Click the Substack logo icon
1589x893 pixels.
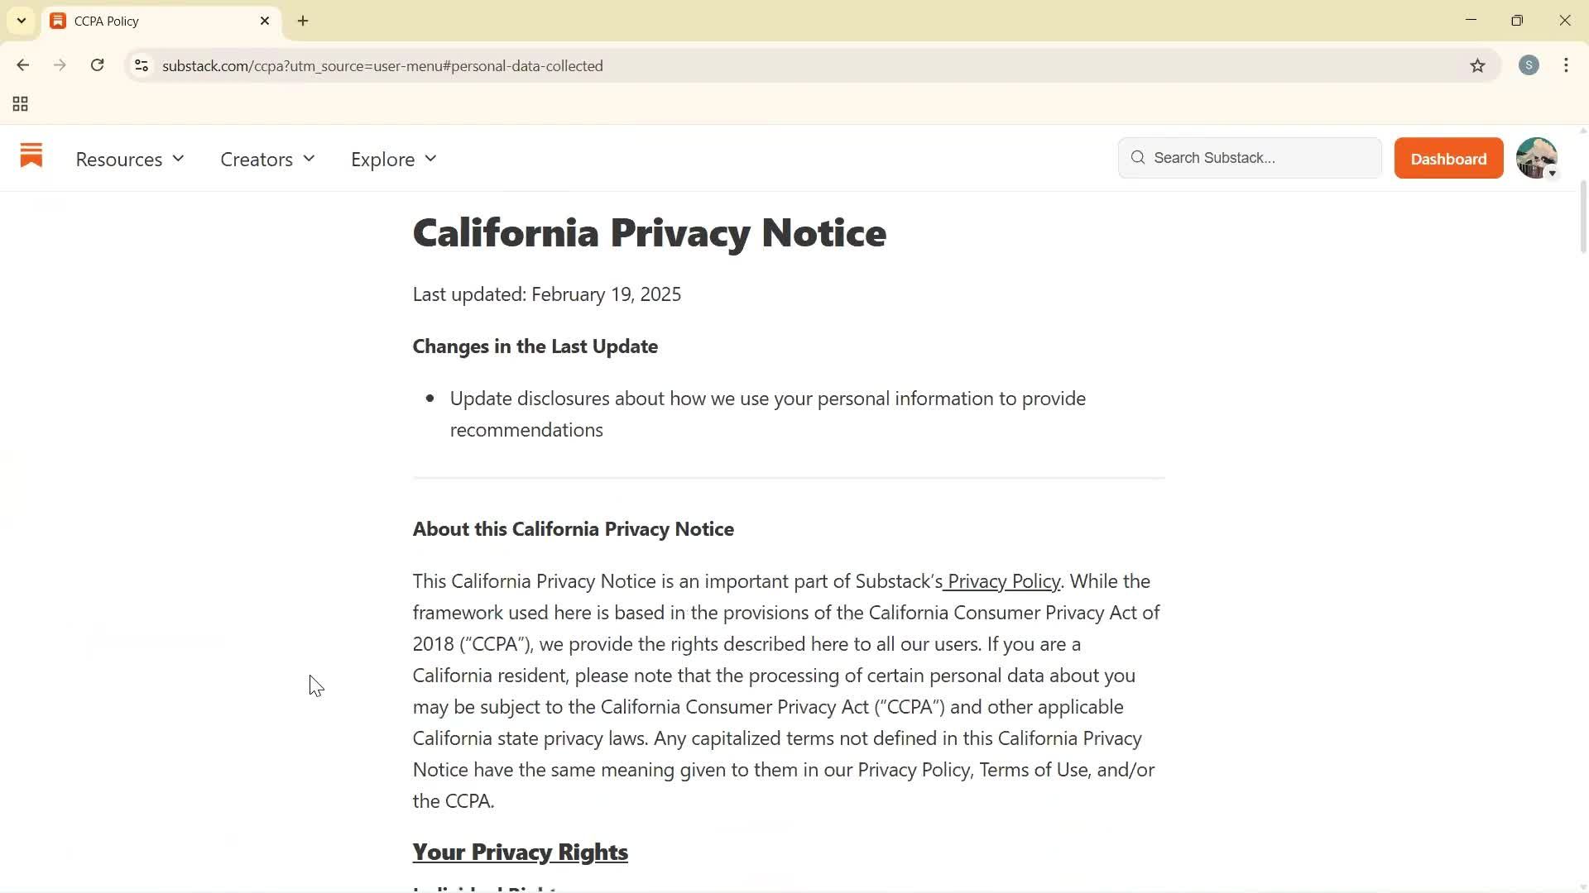(31, 157)
